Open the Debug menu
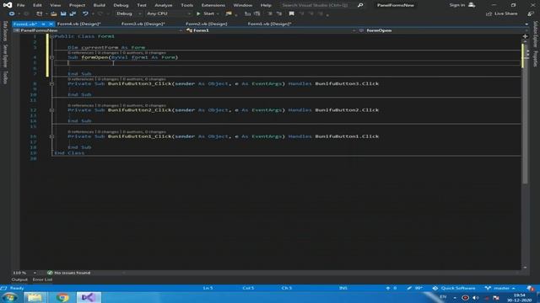The image size is (540, 303). tap(121, 5)
